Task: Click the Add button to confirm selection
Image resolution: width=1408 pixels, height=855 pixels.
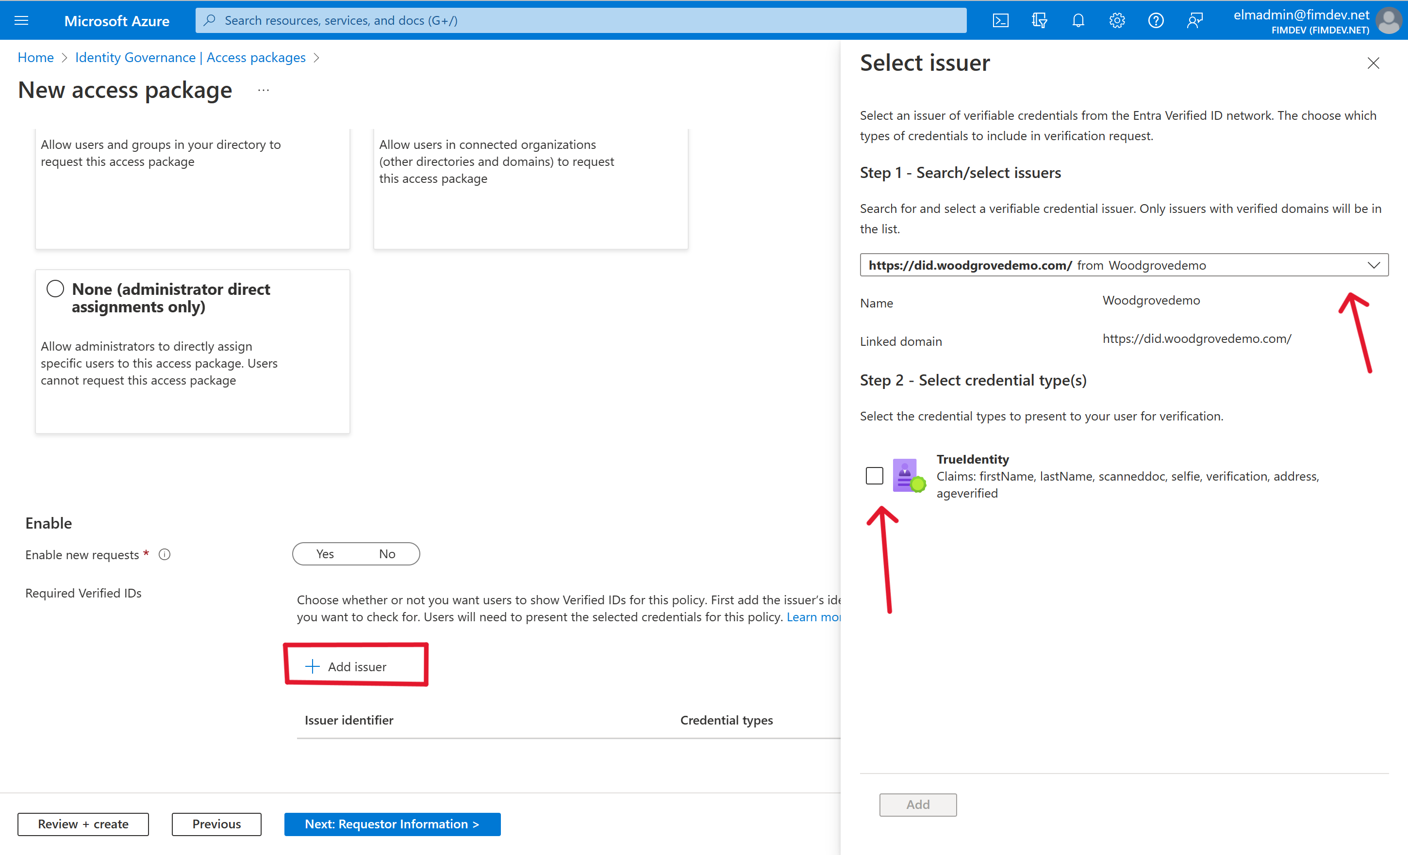Action: click(917, 804)
